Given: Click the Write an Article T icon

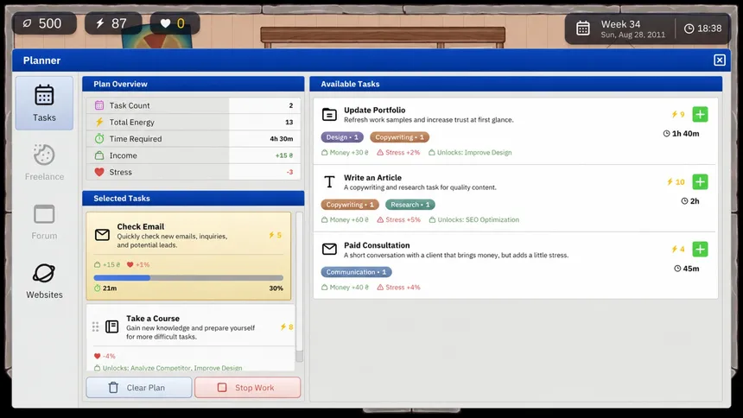Looking at the screenshot, I should (329, 181).
